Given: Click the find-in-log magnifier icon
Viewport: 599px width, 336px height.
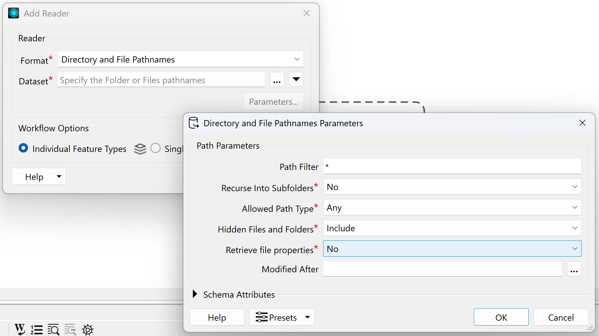Looking at the screenshot, I should [x=53, y=330].
